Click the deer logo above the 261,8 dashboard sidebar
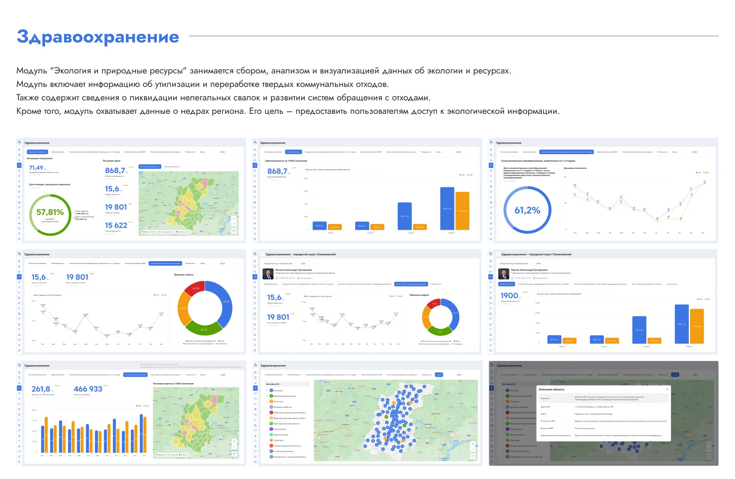The image size is (735, 479). [x=19, y=365]
